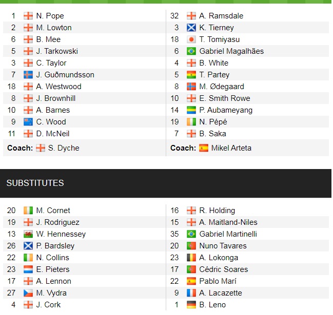The width and height of the screenshot is (333, 315).
Task: Click the Wales flag beside W. Hennessey
Action: pyautogui.click(x=28, y=234)
